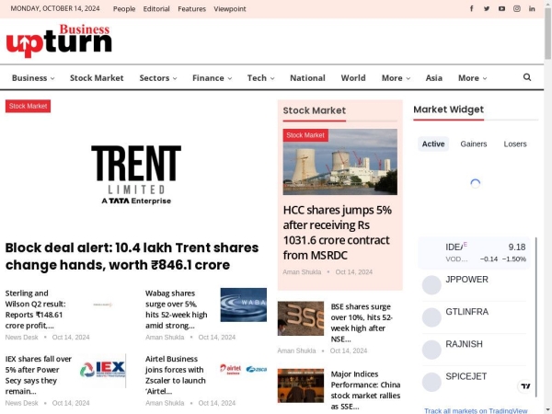Click the RAJNISH stock circle icon
This screenshot has width=552, height=414.
coord(431,350)
